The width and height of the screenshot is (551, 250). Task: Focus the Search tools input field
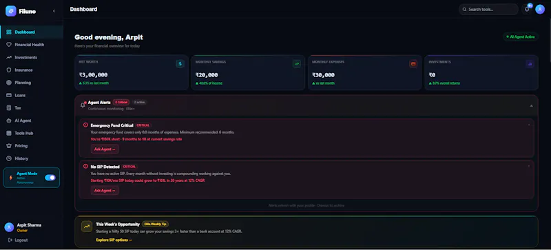coord(488,10)
